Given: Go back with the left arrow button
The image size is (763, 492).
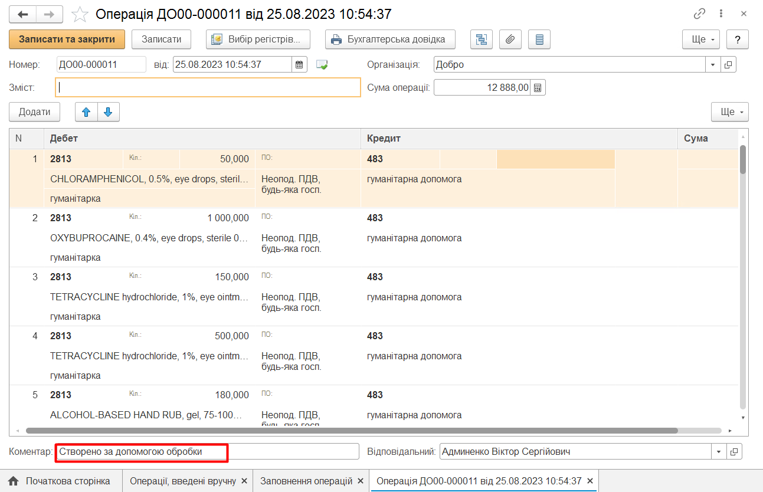Looking at the screenshot, I should click(x=22, y=14).
